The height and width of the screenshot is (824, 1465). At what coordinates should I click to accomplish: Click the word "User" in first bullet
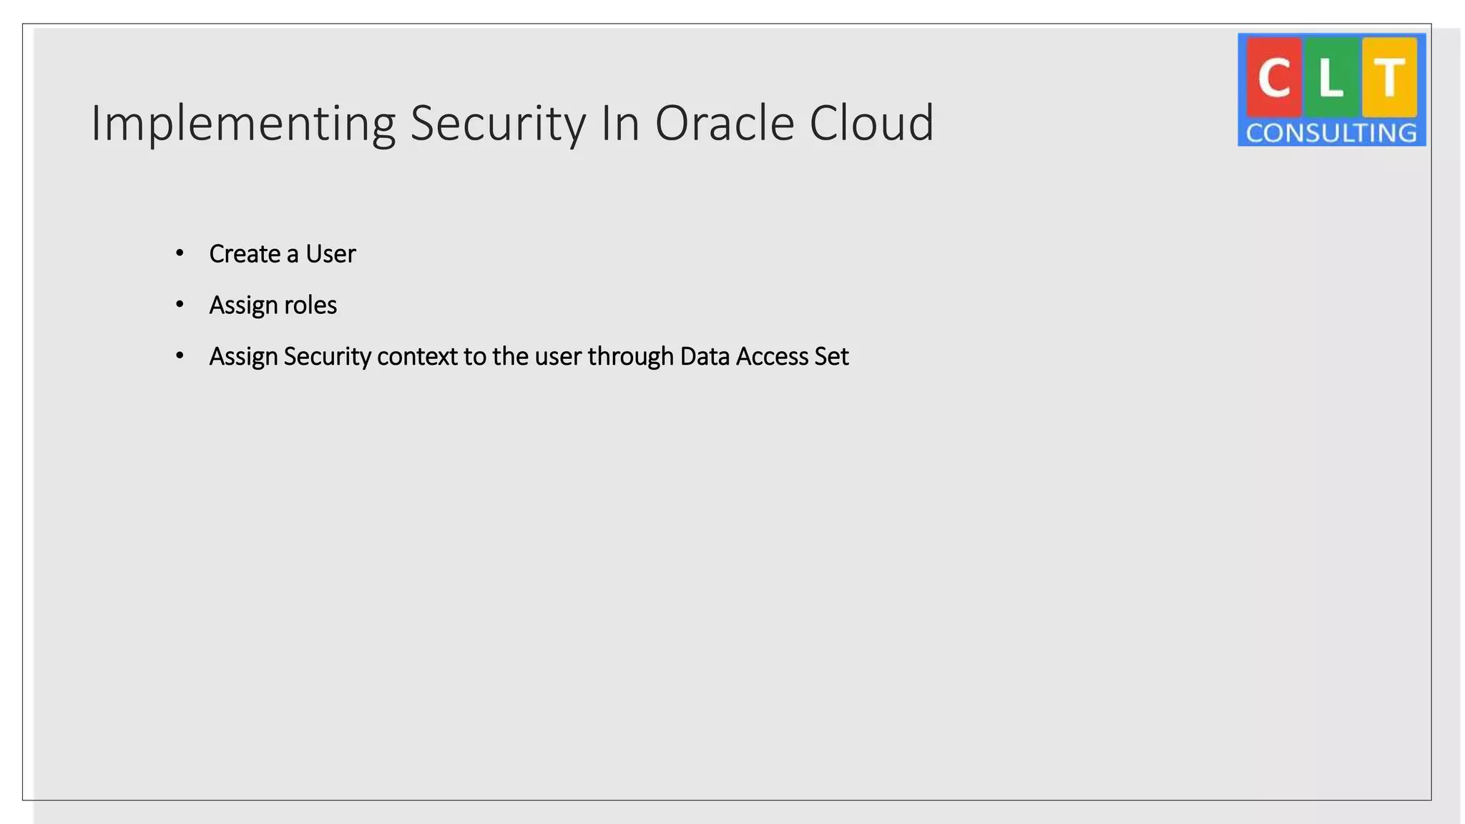point(330,254)
